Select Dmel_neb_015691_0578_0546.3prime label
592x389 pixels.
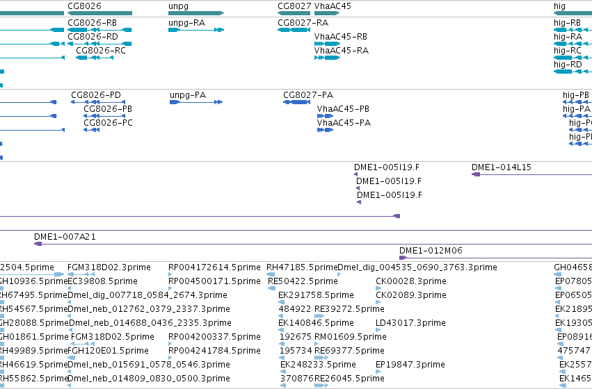tap(149, 365)
